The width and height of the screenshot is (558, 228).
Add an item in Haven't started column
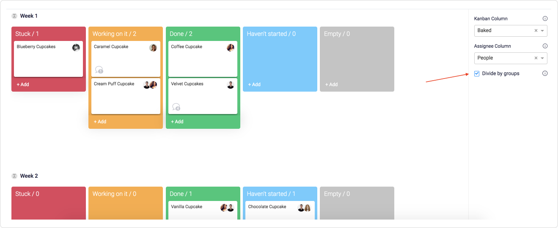(254, 84)
